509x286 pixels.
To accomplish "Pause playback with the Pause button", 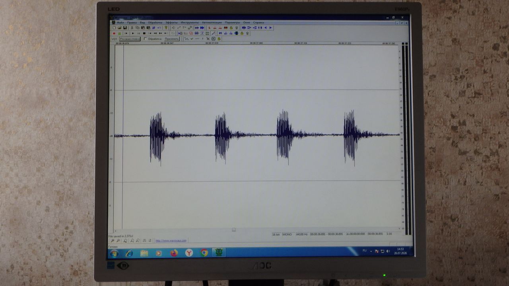I will click(x=138, y=33).
